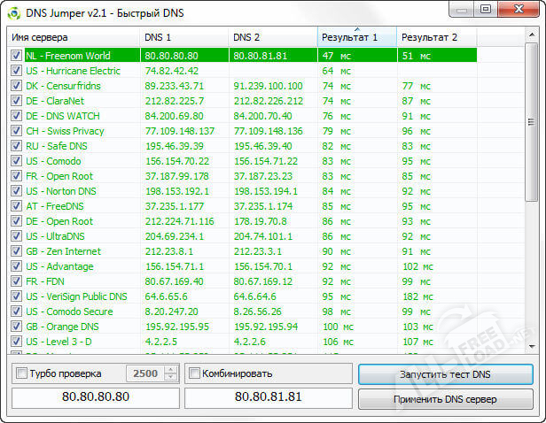The height and width of the screenshot is (423, 546).
Task: Sort by the Результат 2 column header
Action: tap(436, 37)
